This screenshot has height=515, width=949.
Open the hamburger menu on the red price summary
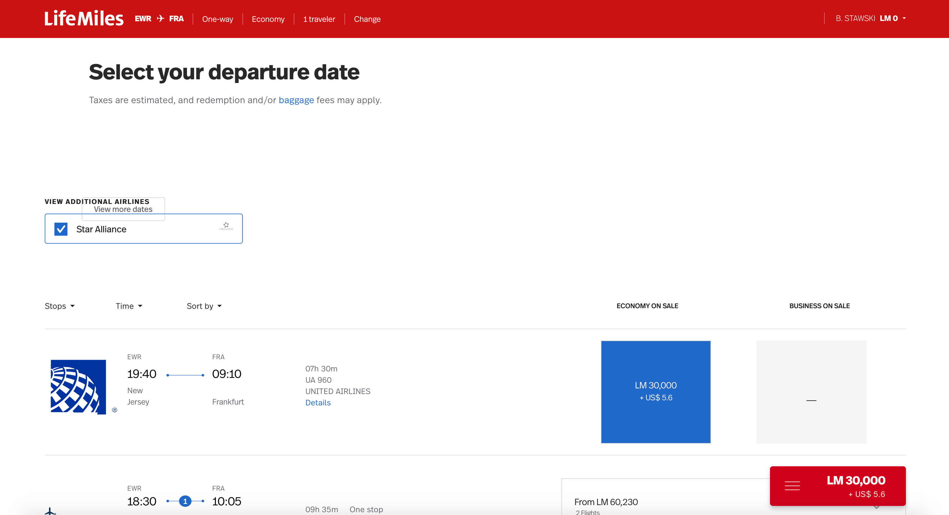(792, 486)
